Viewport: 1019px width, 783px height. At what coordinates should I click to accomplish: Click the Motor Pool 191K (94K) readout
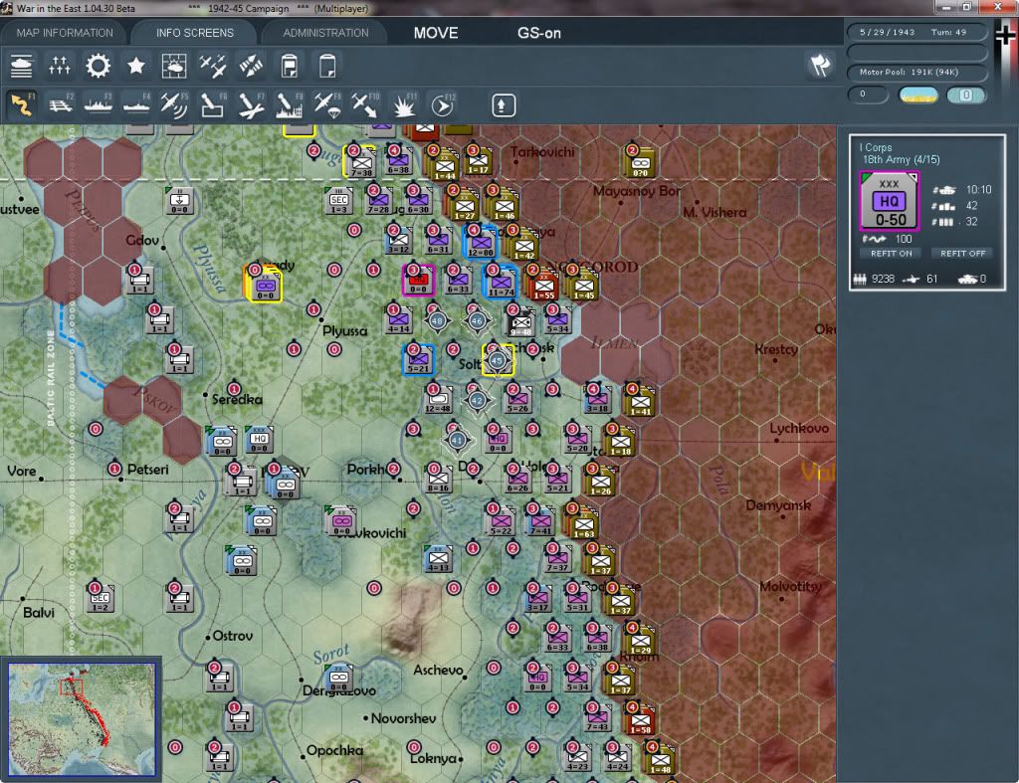tap(917, 72)
